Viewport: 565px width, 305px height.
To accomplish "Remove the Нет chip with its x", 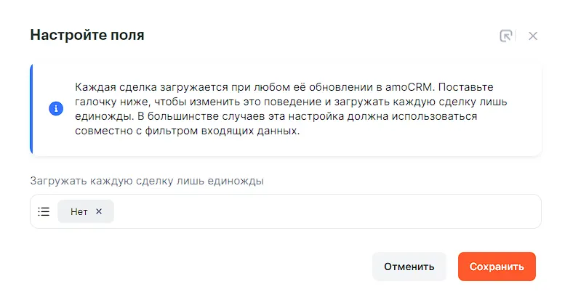I will tap(100, 211).
